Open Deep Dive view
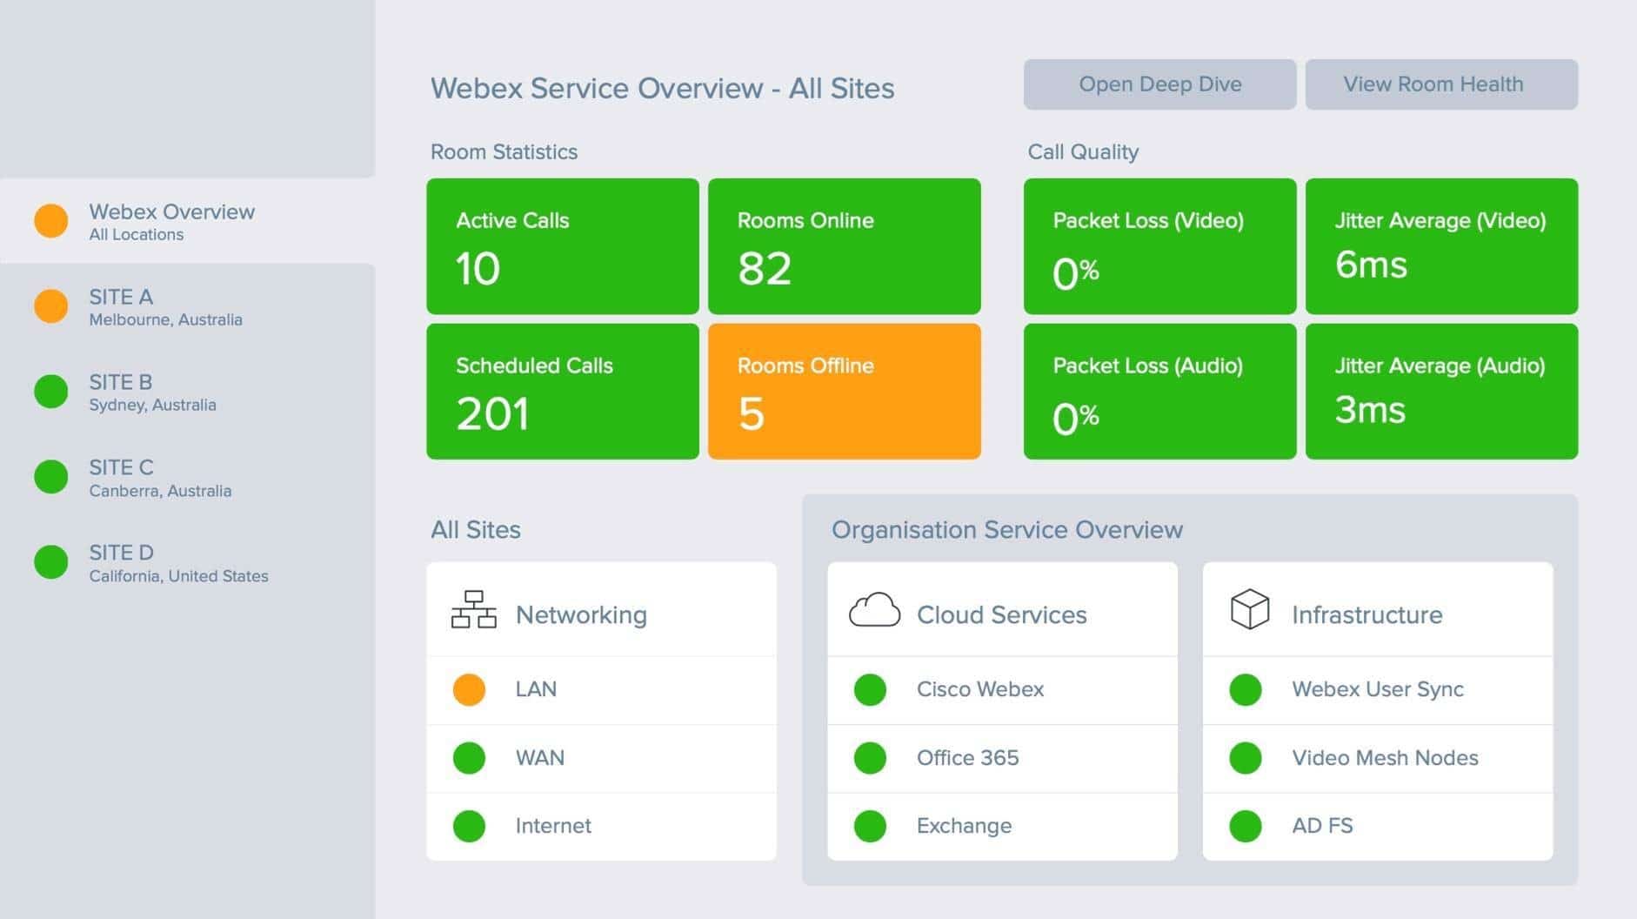Image resolution: width=1637 pixels, height=919 pixels. pos(1159,84)
